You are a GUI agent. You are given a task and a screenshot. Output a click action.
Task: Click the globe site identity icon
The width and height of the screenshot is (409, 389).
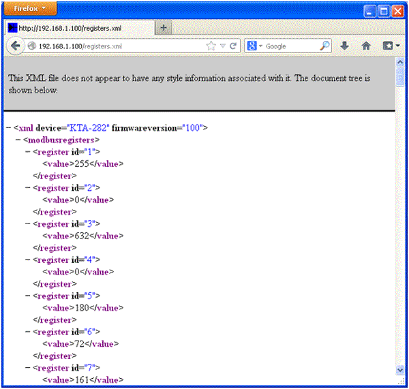click(32, 46)
